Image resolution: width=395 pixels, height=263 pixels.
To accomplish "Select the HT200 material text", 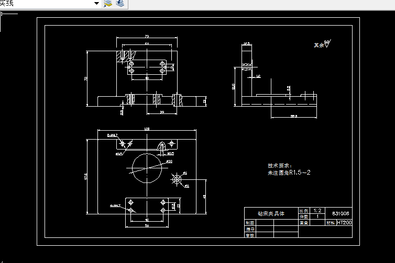I will pos(344,223).
